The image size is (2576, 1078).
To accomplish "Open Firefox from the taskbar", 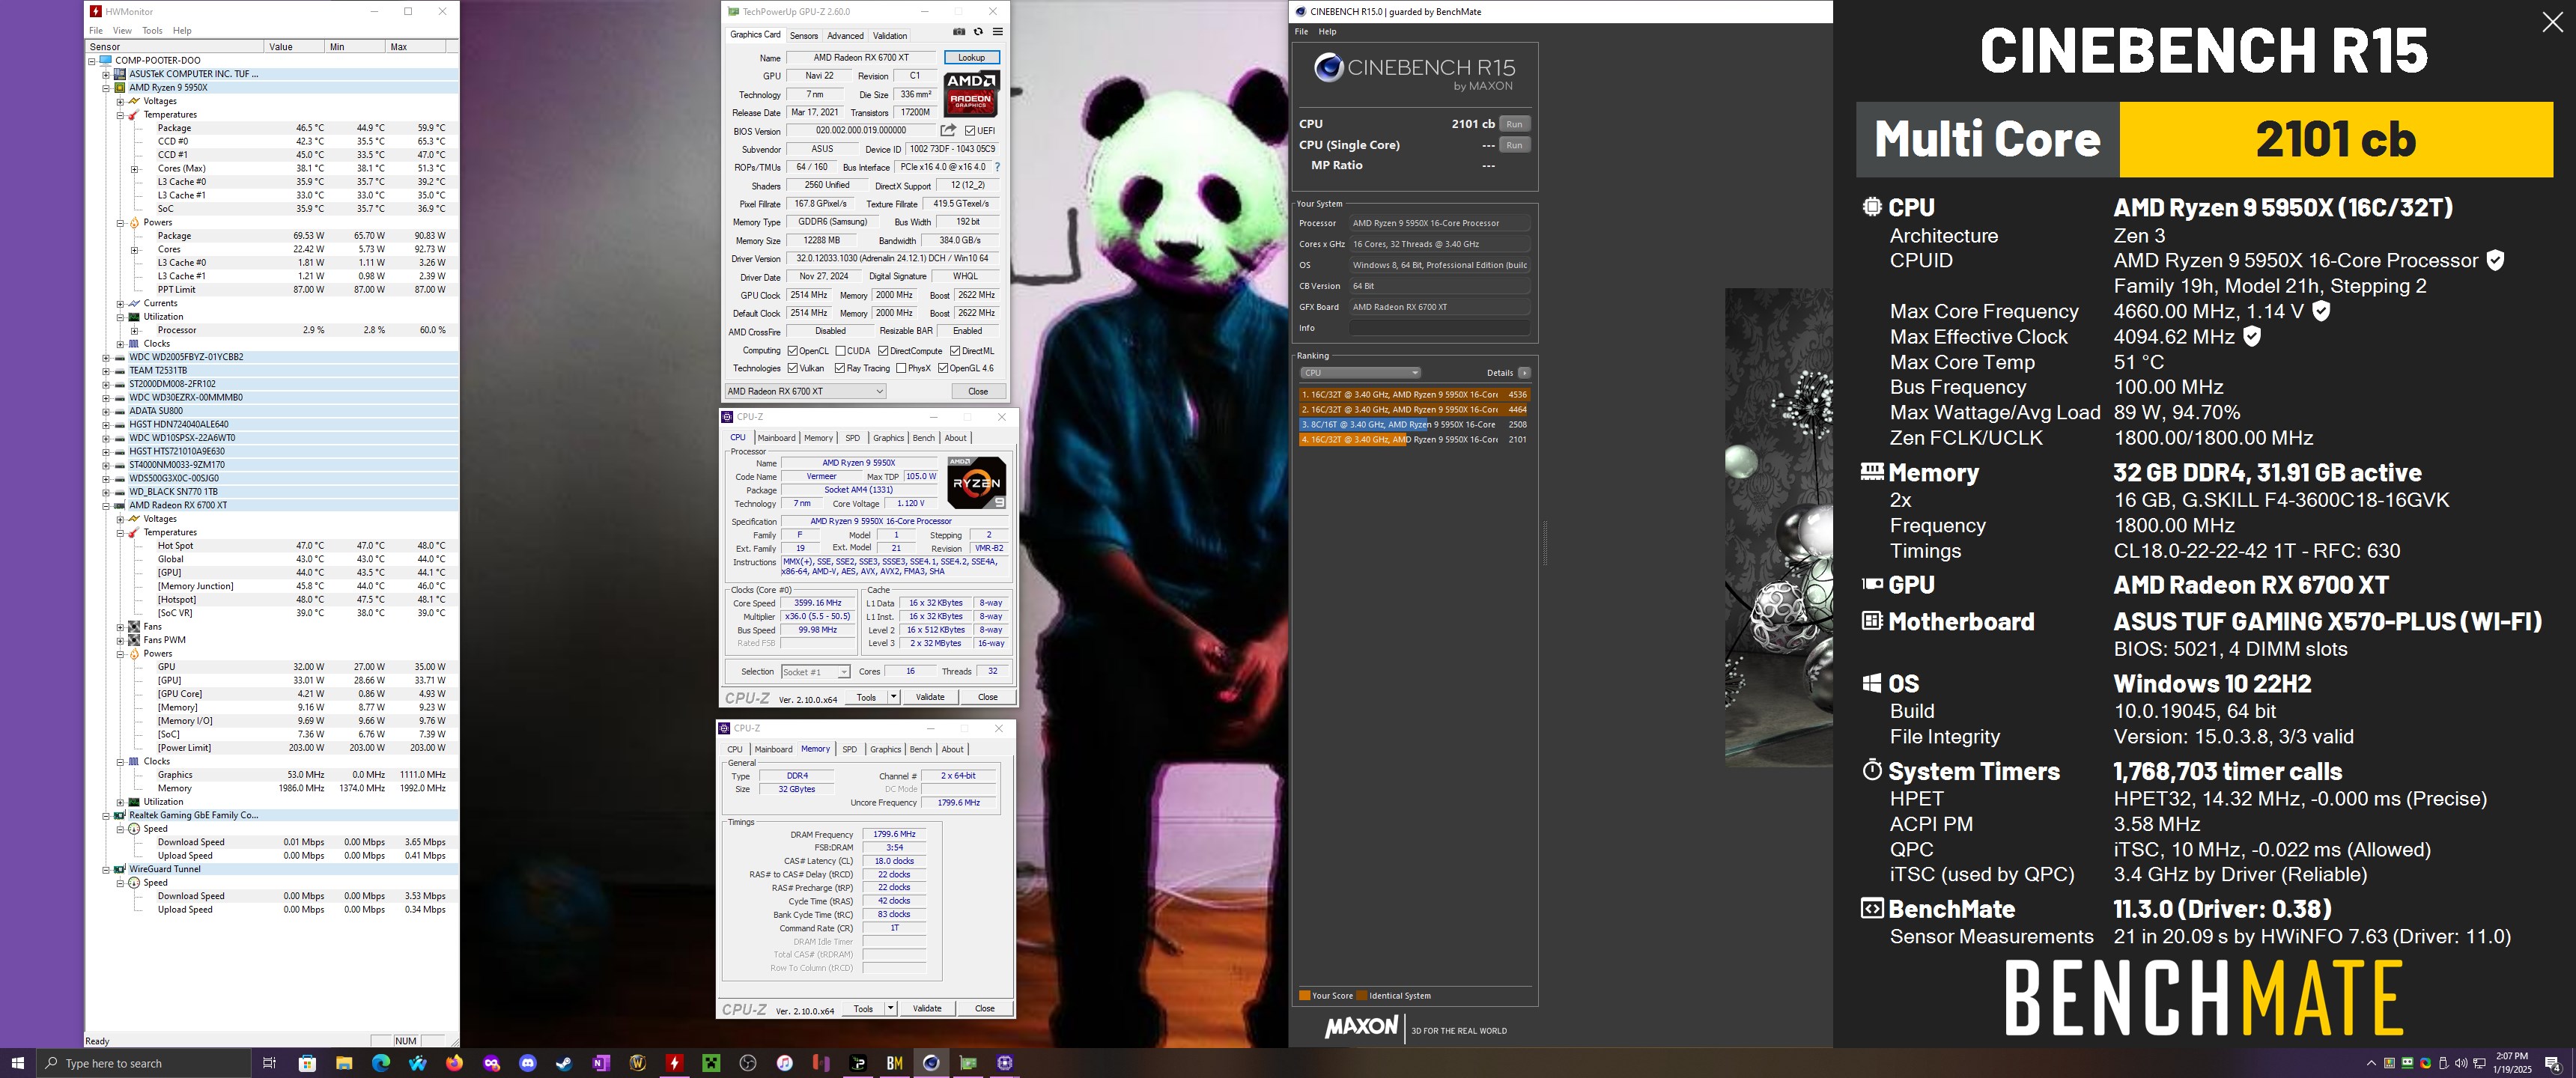I will point(455,1063).
